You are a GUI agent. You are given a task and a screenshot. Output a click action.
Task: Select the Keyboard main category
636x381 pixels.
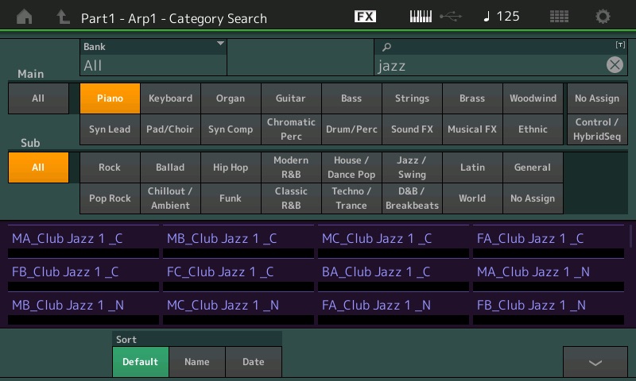point(170,98)
